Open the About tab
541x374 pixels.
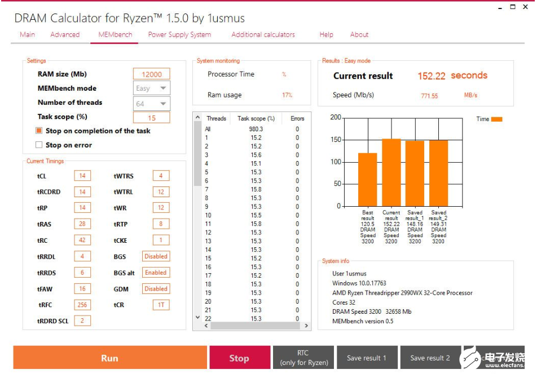coord(359,34)
